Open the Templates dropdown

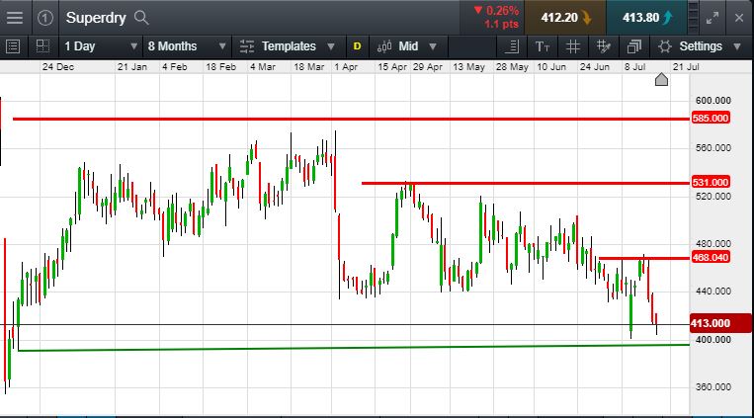tap(298, 46)
